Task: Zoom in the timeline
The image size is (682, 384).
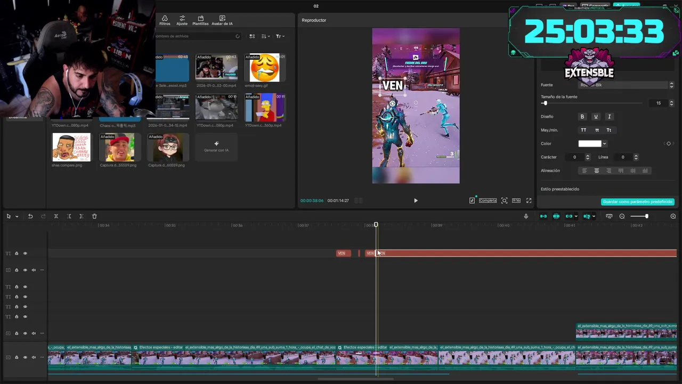Action: tap(673, 217)
